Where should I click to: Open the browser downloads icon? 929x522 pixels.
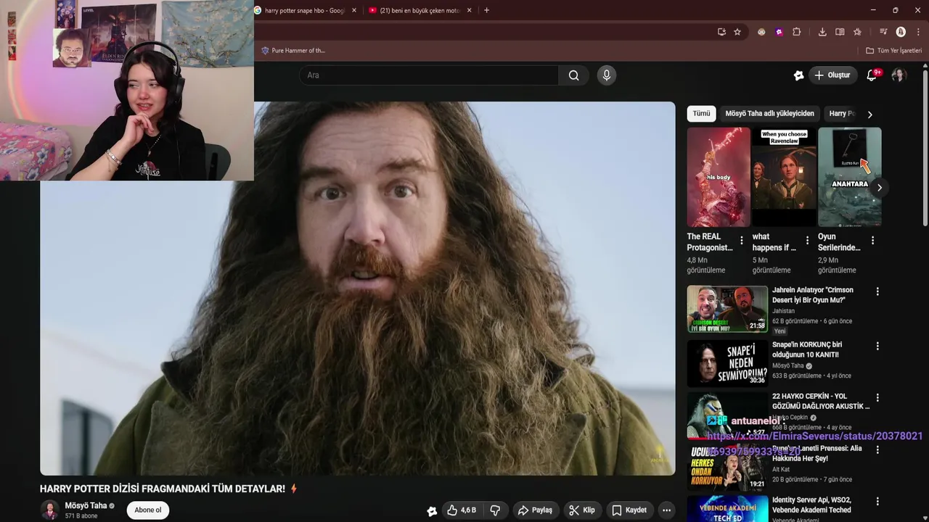822,32
